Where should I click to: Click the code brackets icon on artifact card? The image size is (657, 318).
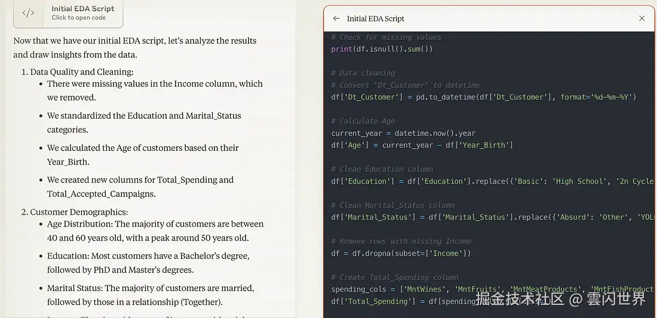[28, 13]
